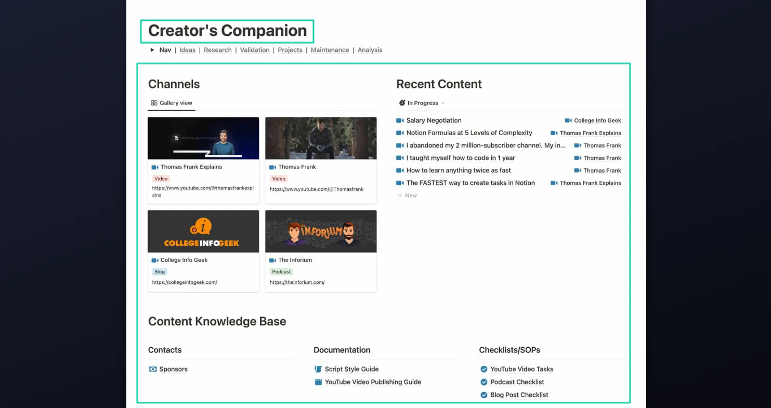771x408 pixels.
Task: Expand the Nav toggle triangle
Action: click(x=152, y=50)
